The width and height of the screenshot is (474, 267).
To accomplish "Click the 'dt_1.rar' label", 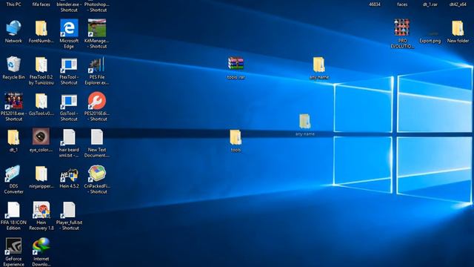I will pos(430,4).
